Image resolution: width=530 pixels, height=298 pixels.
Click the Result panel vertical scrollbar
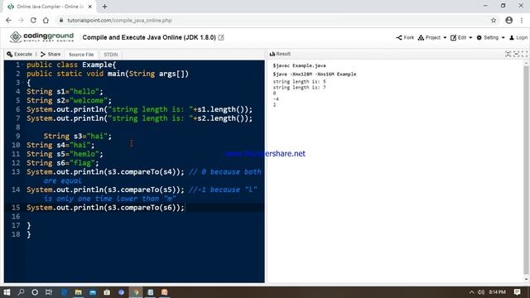tap(527, 171)
